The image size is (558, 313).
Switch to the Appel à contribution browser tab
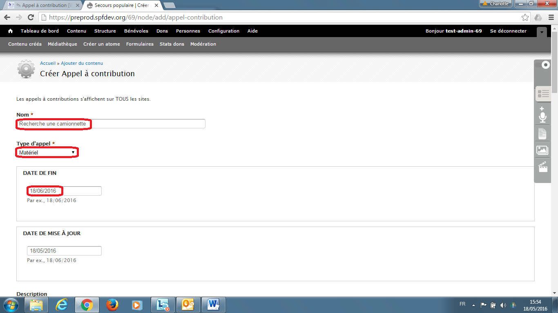tap(43, 5)
